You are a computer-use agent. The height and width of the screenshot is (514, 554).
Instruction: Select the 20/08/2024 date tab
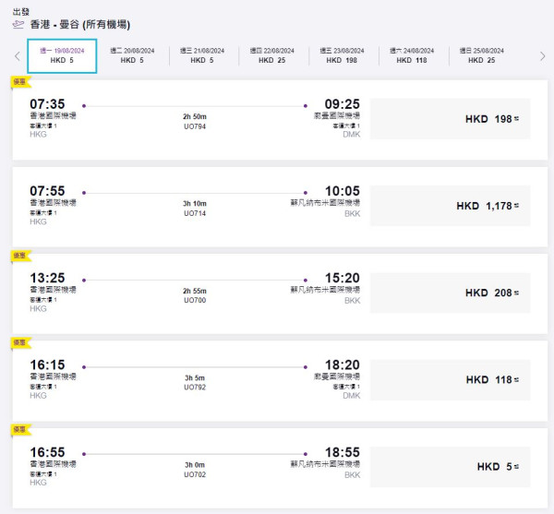132,55
